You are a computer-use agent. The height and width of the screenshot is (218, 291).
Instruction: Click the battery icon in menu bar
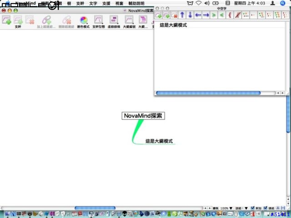216,3
